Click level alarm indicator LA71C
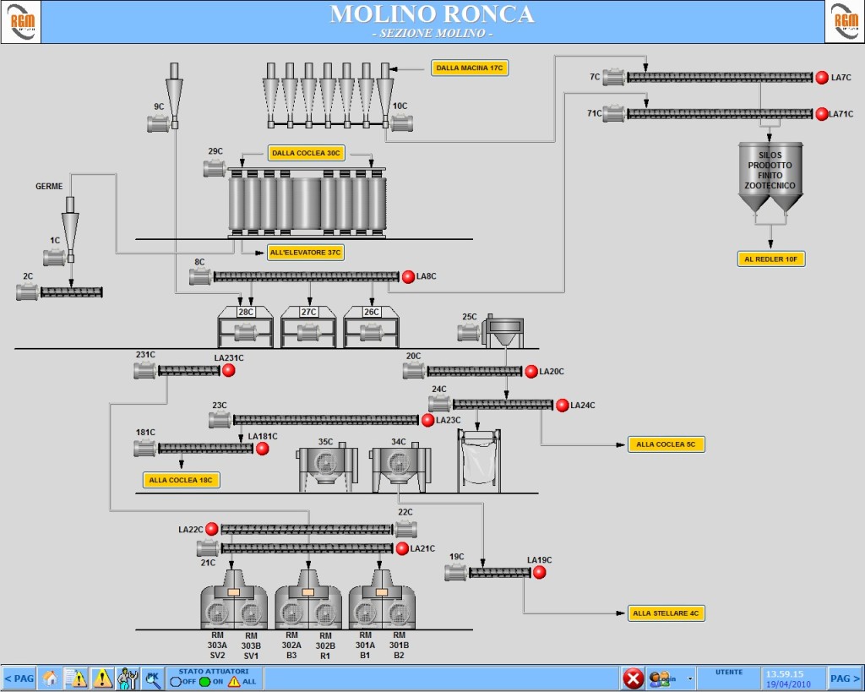This screenshot has width=865, height=692. click(822, 114)
